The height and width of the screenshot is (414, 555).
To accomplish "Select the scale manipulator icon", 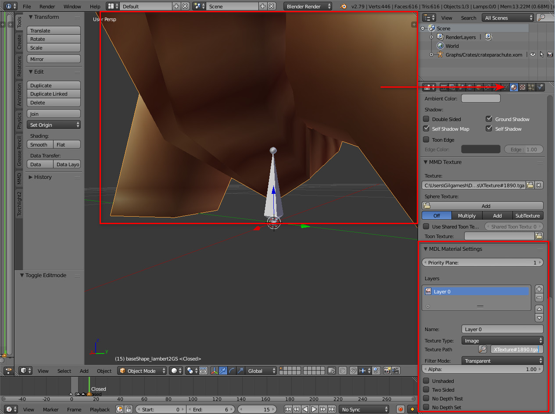I will (240, 371).
